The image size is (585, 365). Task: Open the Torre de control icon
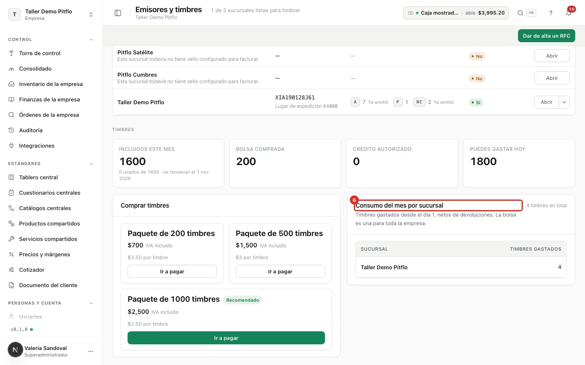pos(11,53)
